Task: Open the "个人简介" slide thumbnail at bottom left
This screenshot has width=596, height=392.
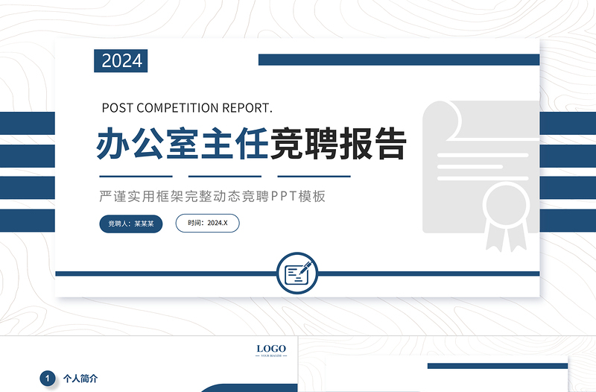Action: pos(149,365)
